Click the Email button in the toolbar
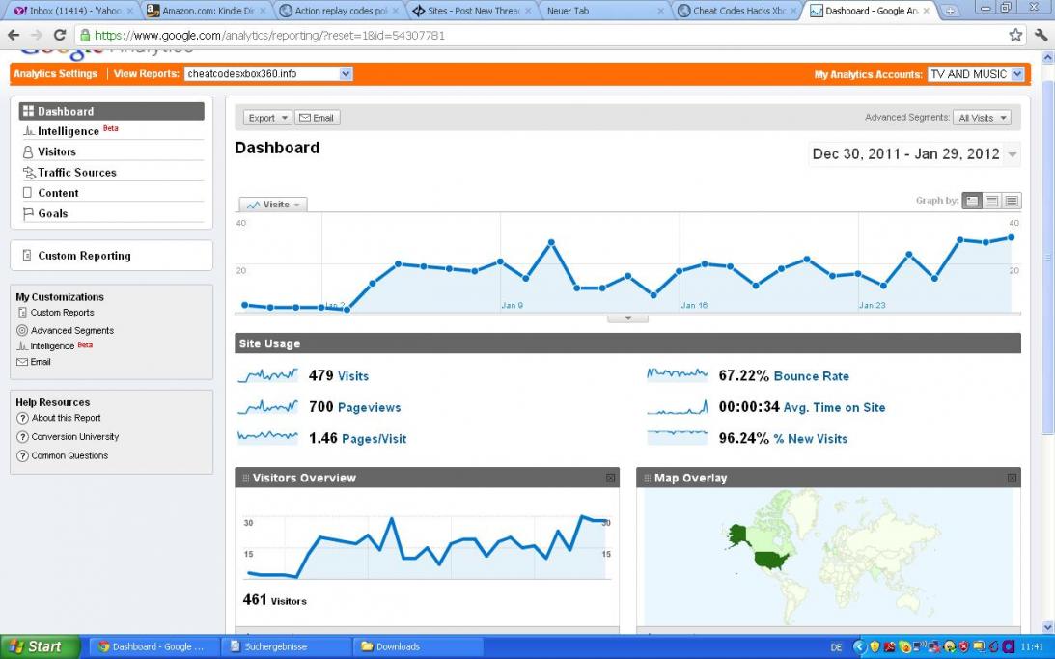 click(x=317, y=118)
